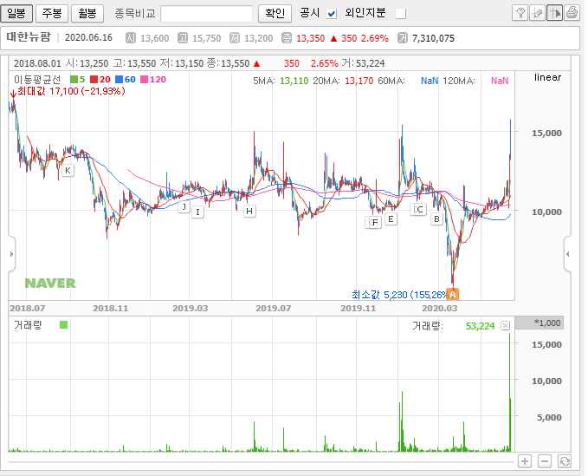Click the green 거래량 volume legend swatch
The image size is (588, 476).
pos(64,325)
